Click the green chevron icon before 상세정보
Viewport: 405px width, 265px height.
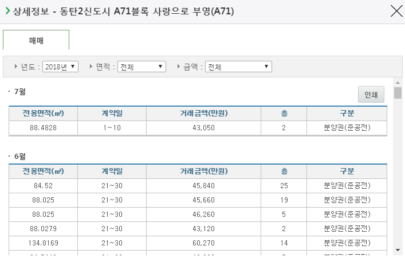click(7, 11)
